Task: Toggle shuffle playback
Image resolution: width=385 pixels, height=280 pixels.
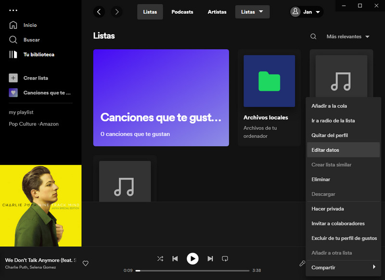Action: (160, 259)
